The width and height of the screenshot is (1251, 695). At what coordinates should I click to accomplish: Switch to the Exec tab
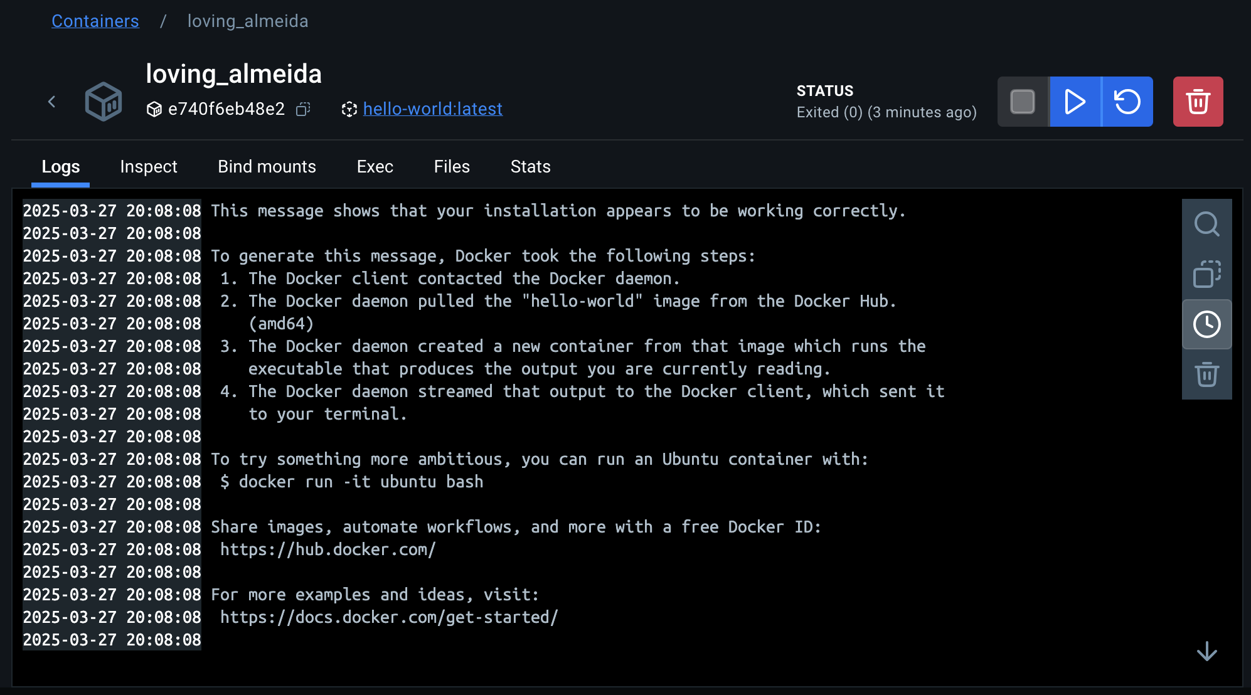(375, 167)
